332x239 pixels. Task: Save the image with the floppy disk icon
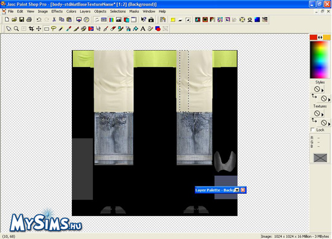[22, 20]
